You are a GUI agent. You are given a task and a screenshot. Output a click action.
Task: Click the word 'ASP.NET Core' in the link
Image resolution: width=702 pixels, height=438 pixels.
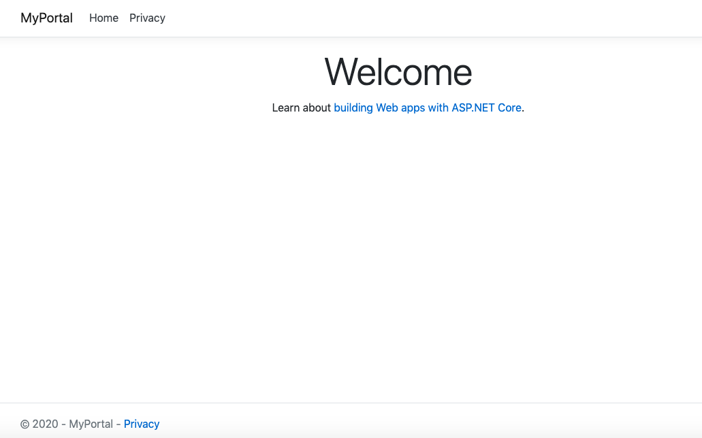[486, 107]
